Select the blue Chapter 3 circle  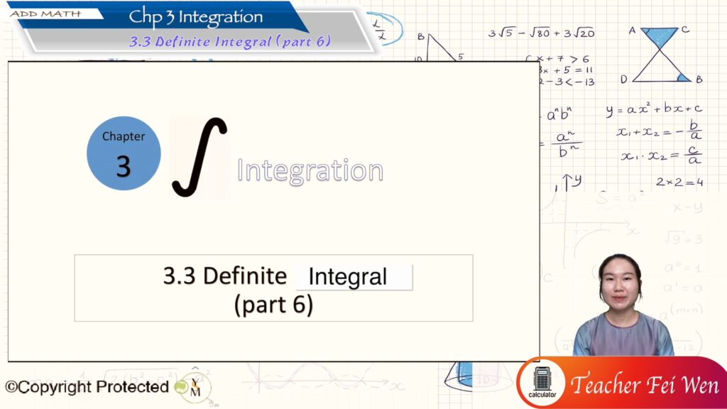pos(124,153)
